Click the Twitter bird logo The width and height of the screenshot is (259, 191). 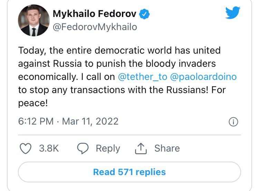[x=233, y=13]
